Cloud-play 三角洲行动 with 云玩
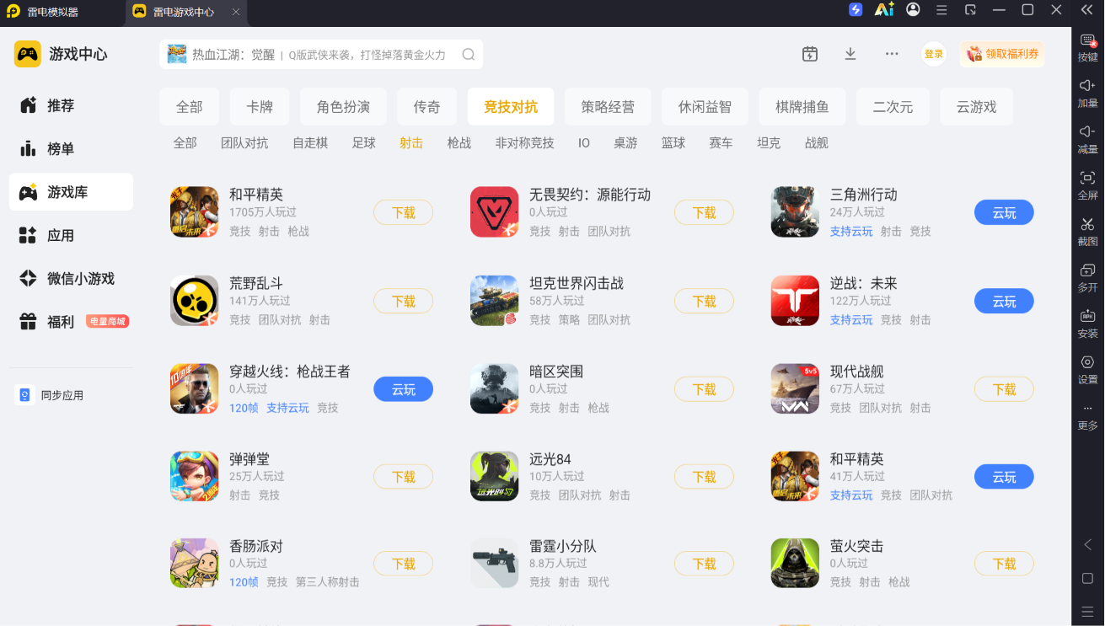 pyautogui.click(x=1004, y=213)
